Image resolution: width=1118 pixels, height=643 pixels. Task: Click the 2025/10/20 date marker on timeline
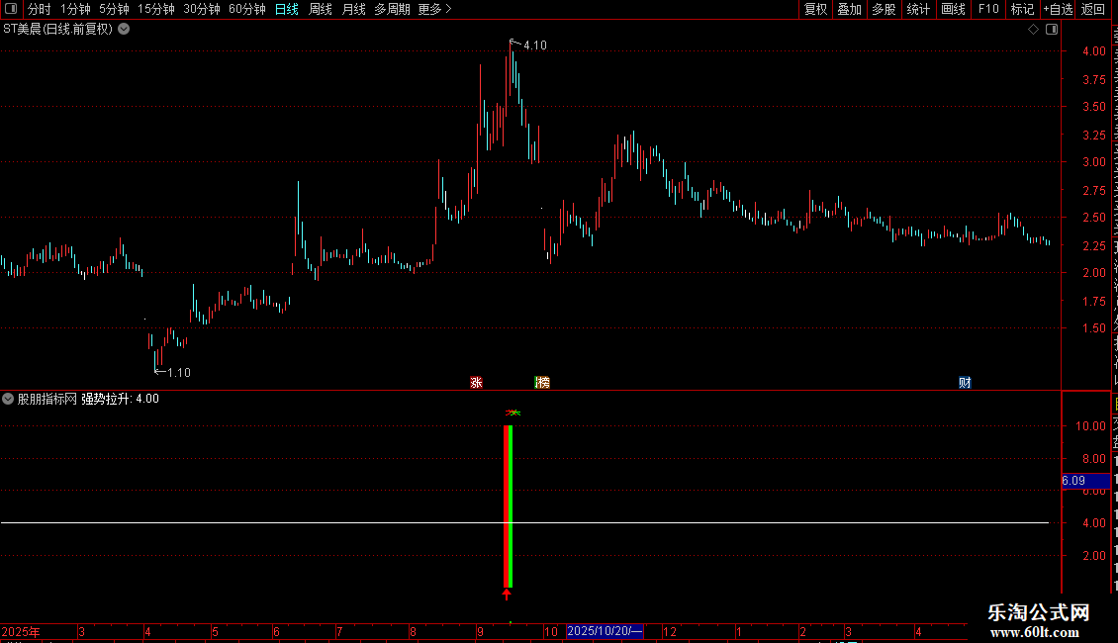coord(605,631)
